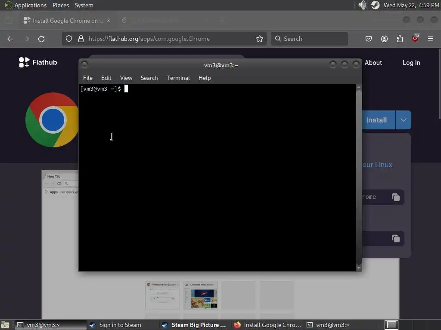Open the Places menu
The image size is (441, 330).
61,5
